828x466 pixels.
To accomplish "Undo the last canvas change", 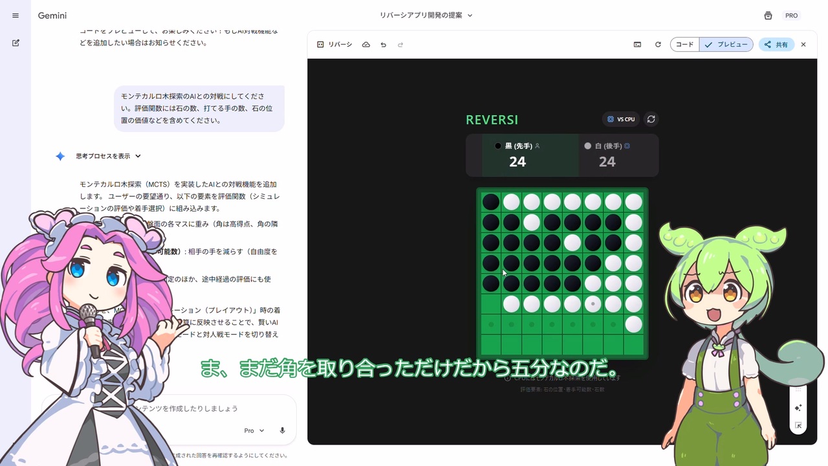I will pyautogui.click(x=384, y=45).
